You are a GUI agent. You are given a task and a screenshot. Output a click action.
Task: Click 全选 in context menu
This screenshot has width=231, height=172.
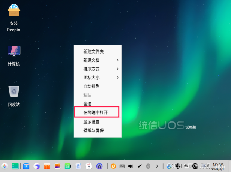[97, 104]
